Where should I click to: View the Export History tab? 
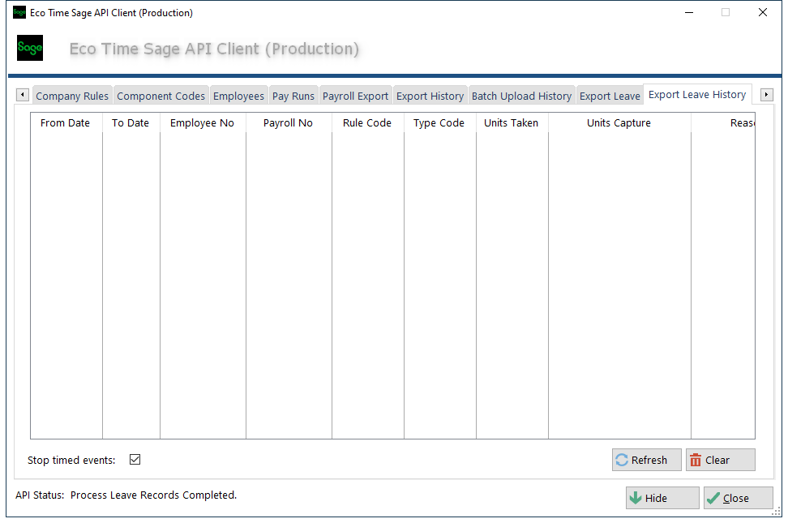(430, 96)
